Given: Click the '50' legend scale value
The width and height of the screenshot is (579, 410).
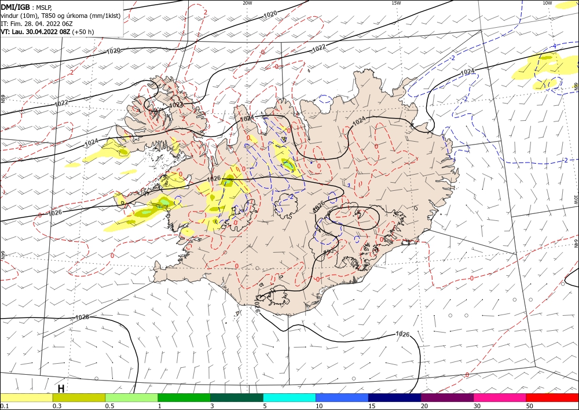Looking at the screenshot, I should point(530,406).
